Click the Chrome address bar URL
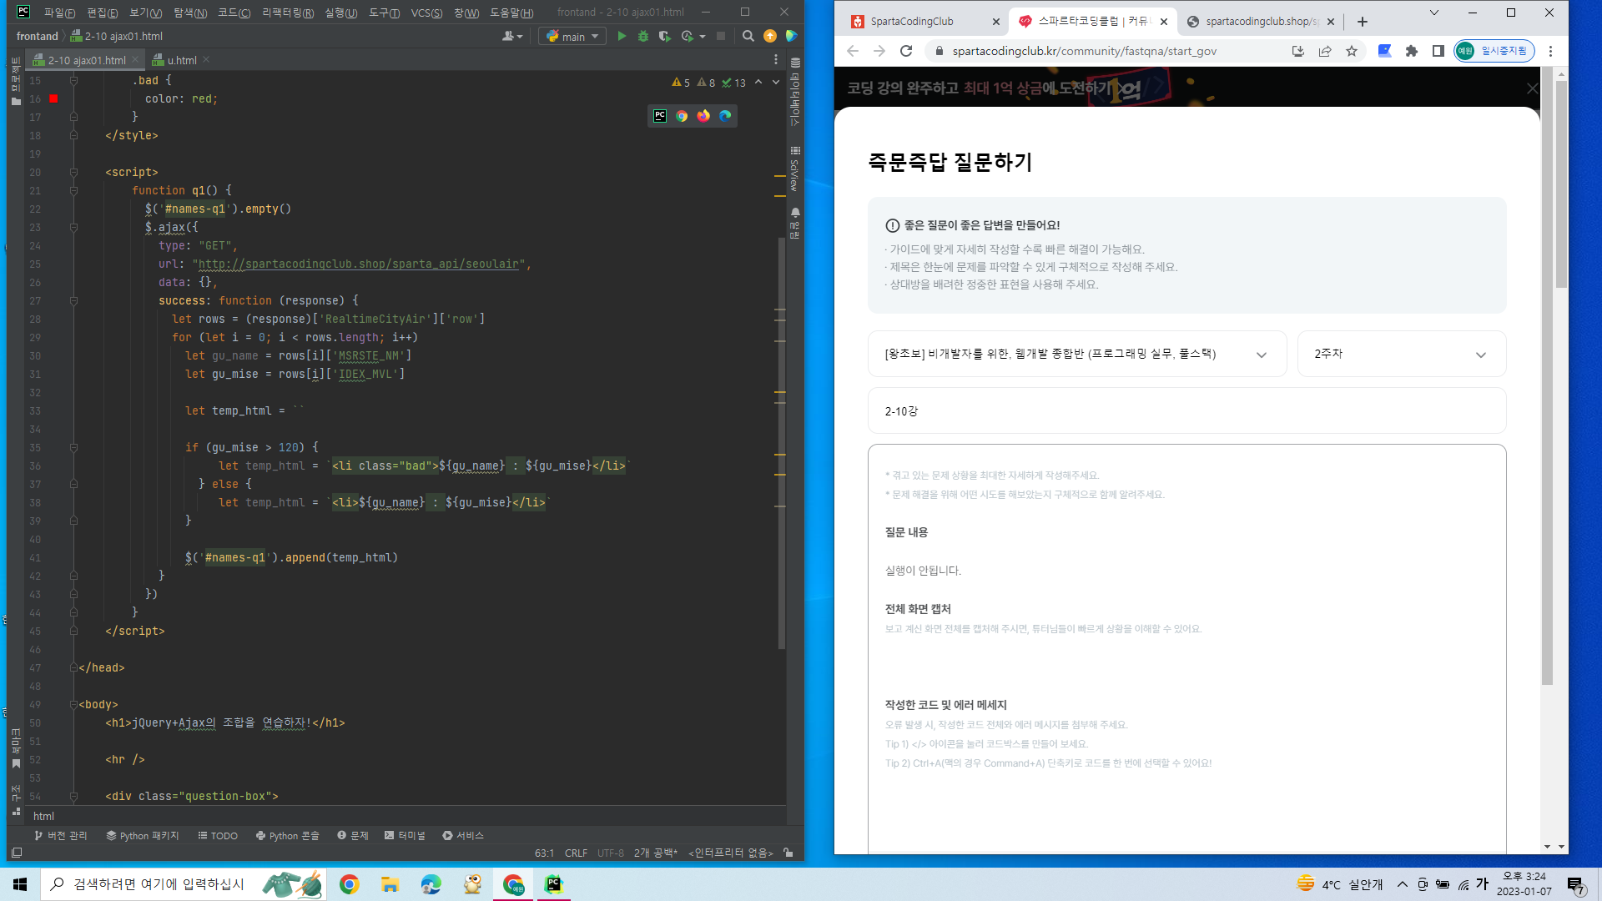The width and height of the screenshot is (1602, 901). pyautogui.click(x=1084, y=51)
